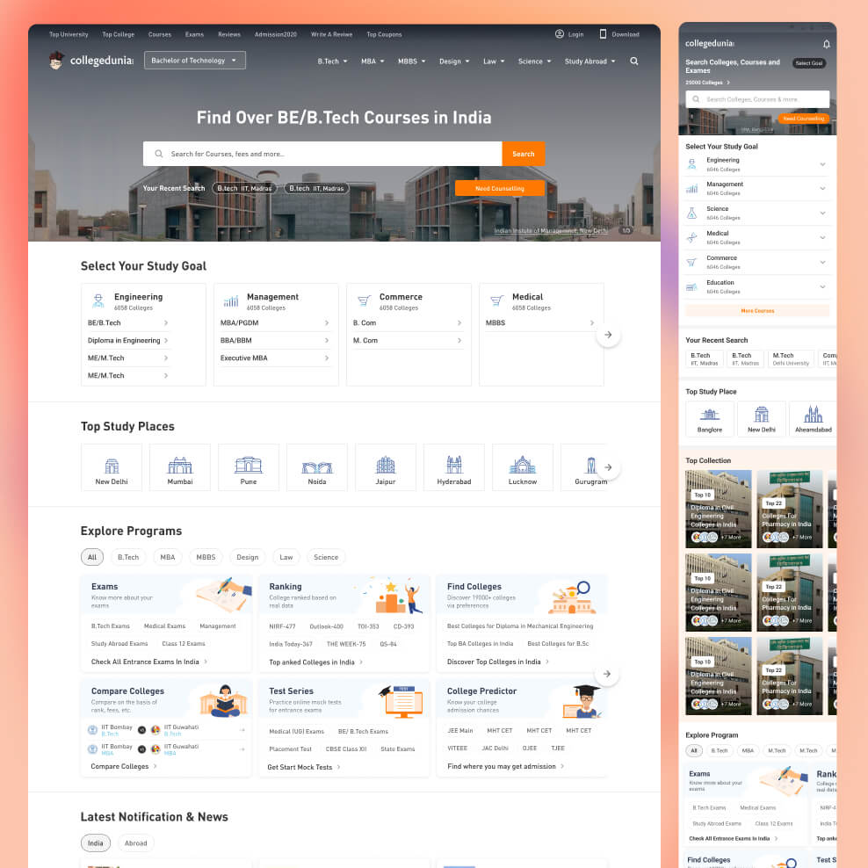This screenshot has height=868, width=868.
Task: Select Mumbai city icon
Action: [180, 467]
